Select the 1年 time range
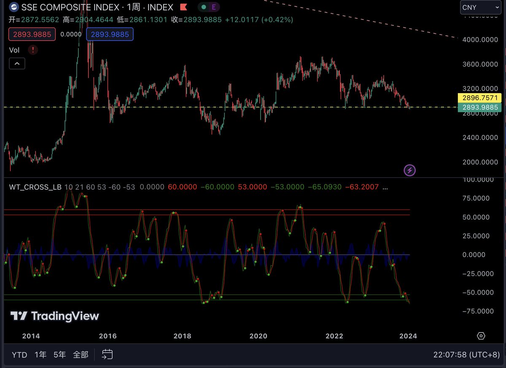Screen dimensions: 506x368 (x=40, y=355)
